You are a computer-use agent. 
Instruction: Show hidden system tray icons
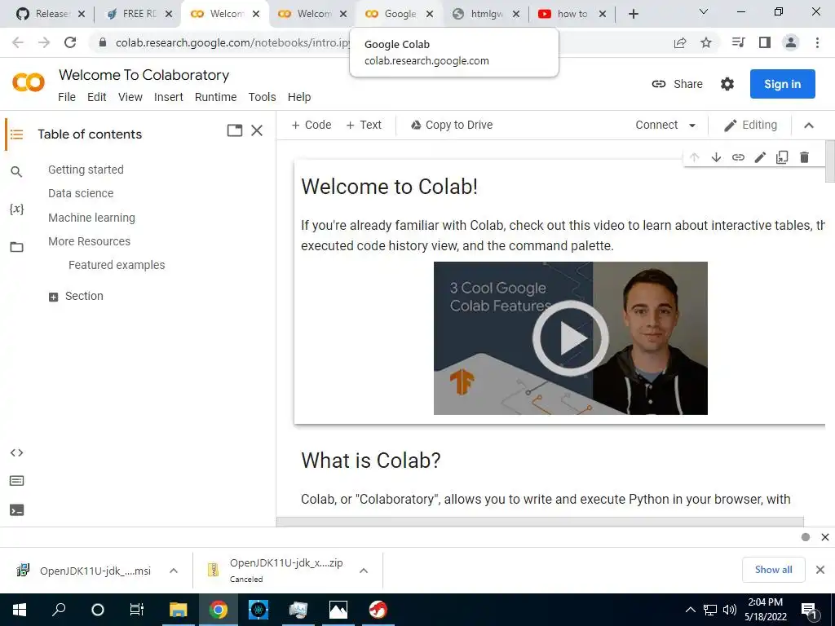coord(690,610)
